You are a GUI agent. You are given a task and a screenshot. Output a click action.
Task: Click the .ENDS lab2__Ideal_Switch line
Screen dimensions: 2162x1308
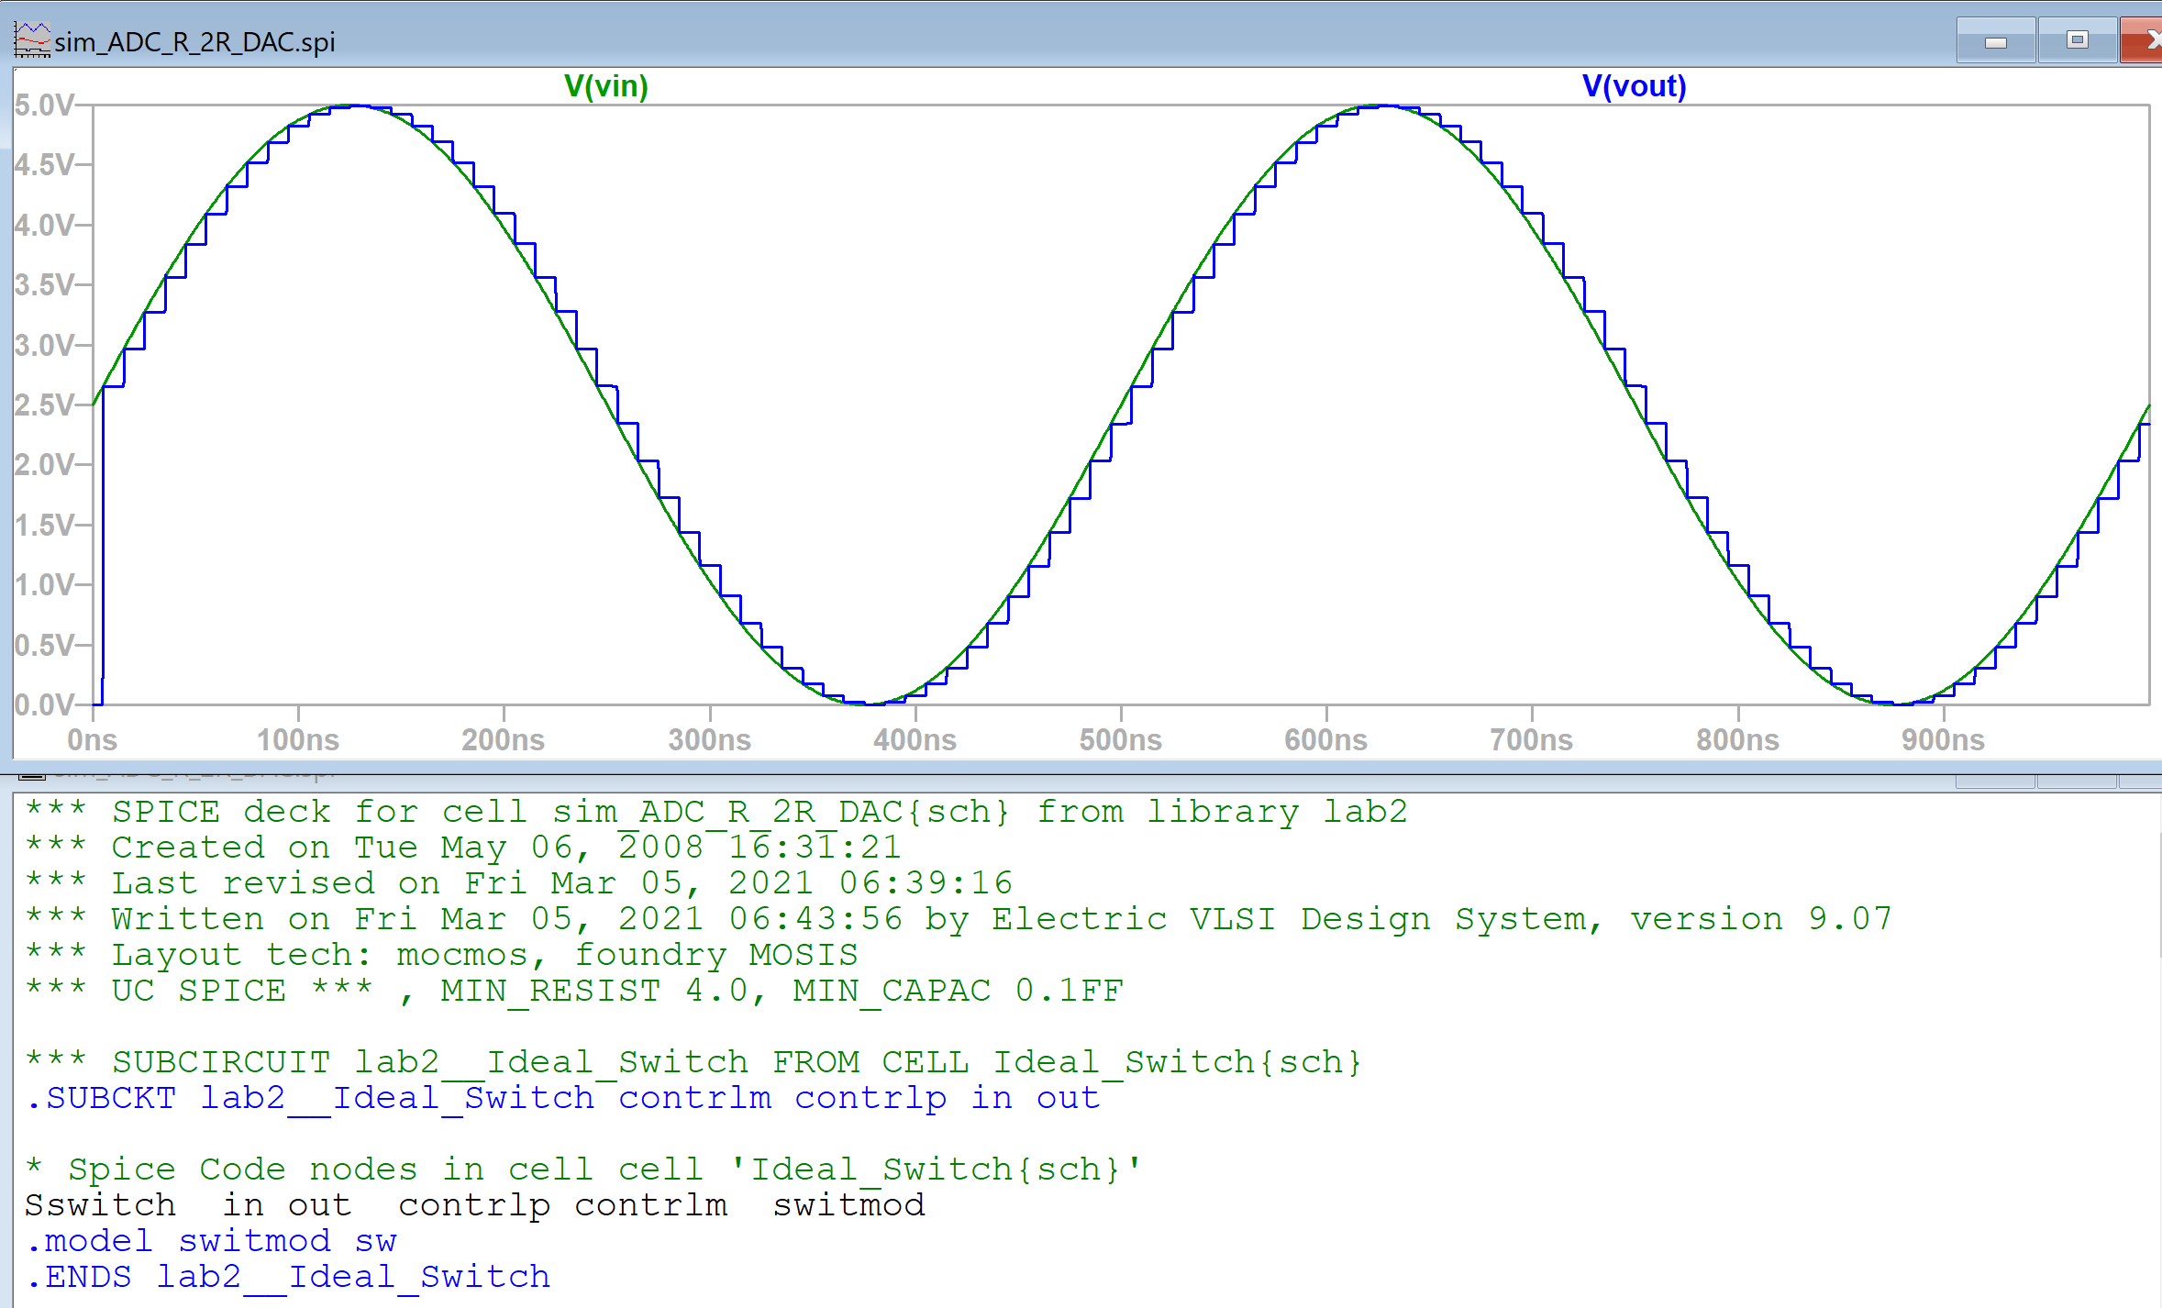(287, 1276)
